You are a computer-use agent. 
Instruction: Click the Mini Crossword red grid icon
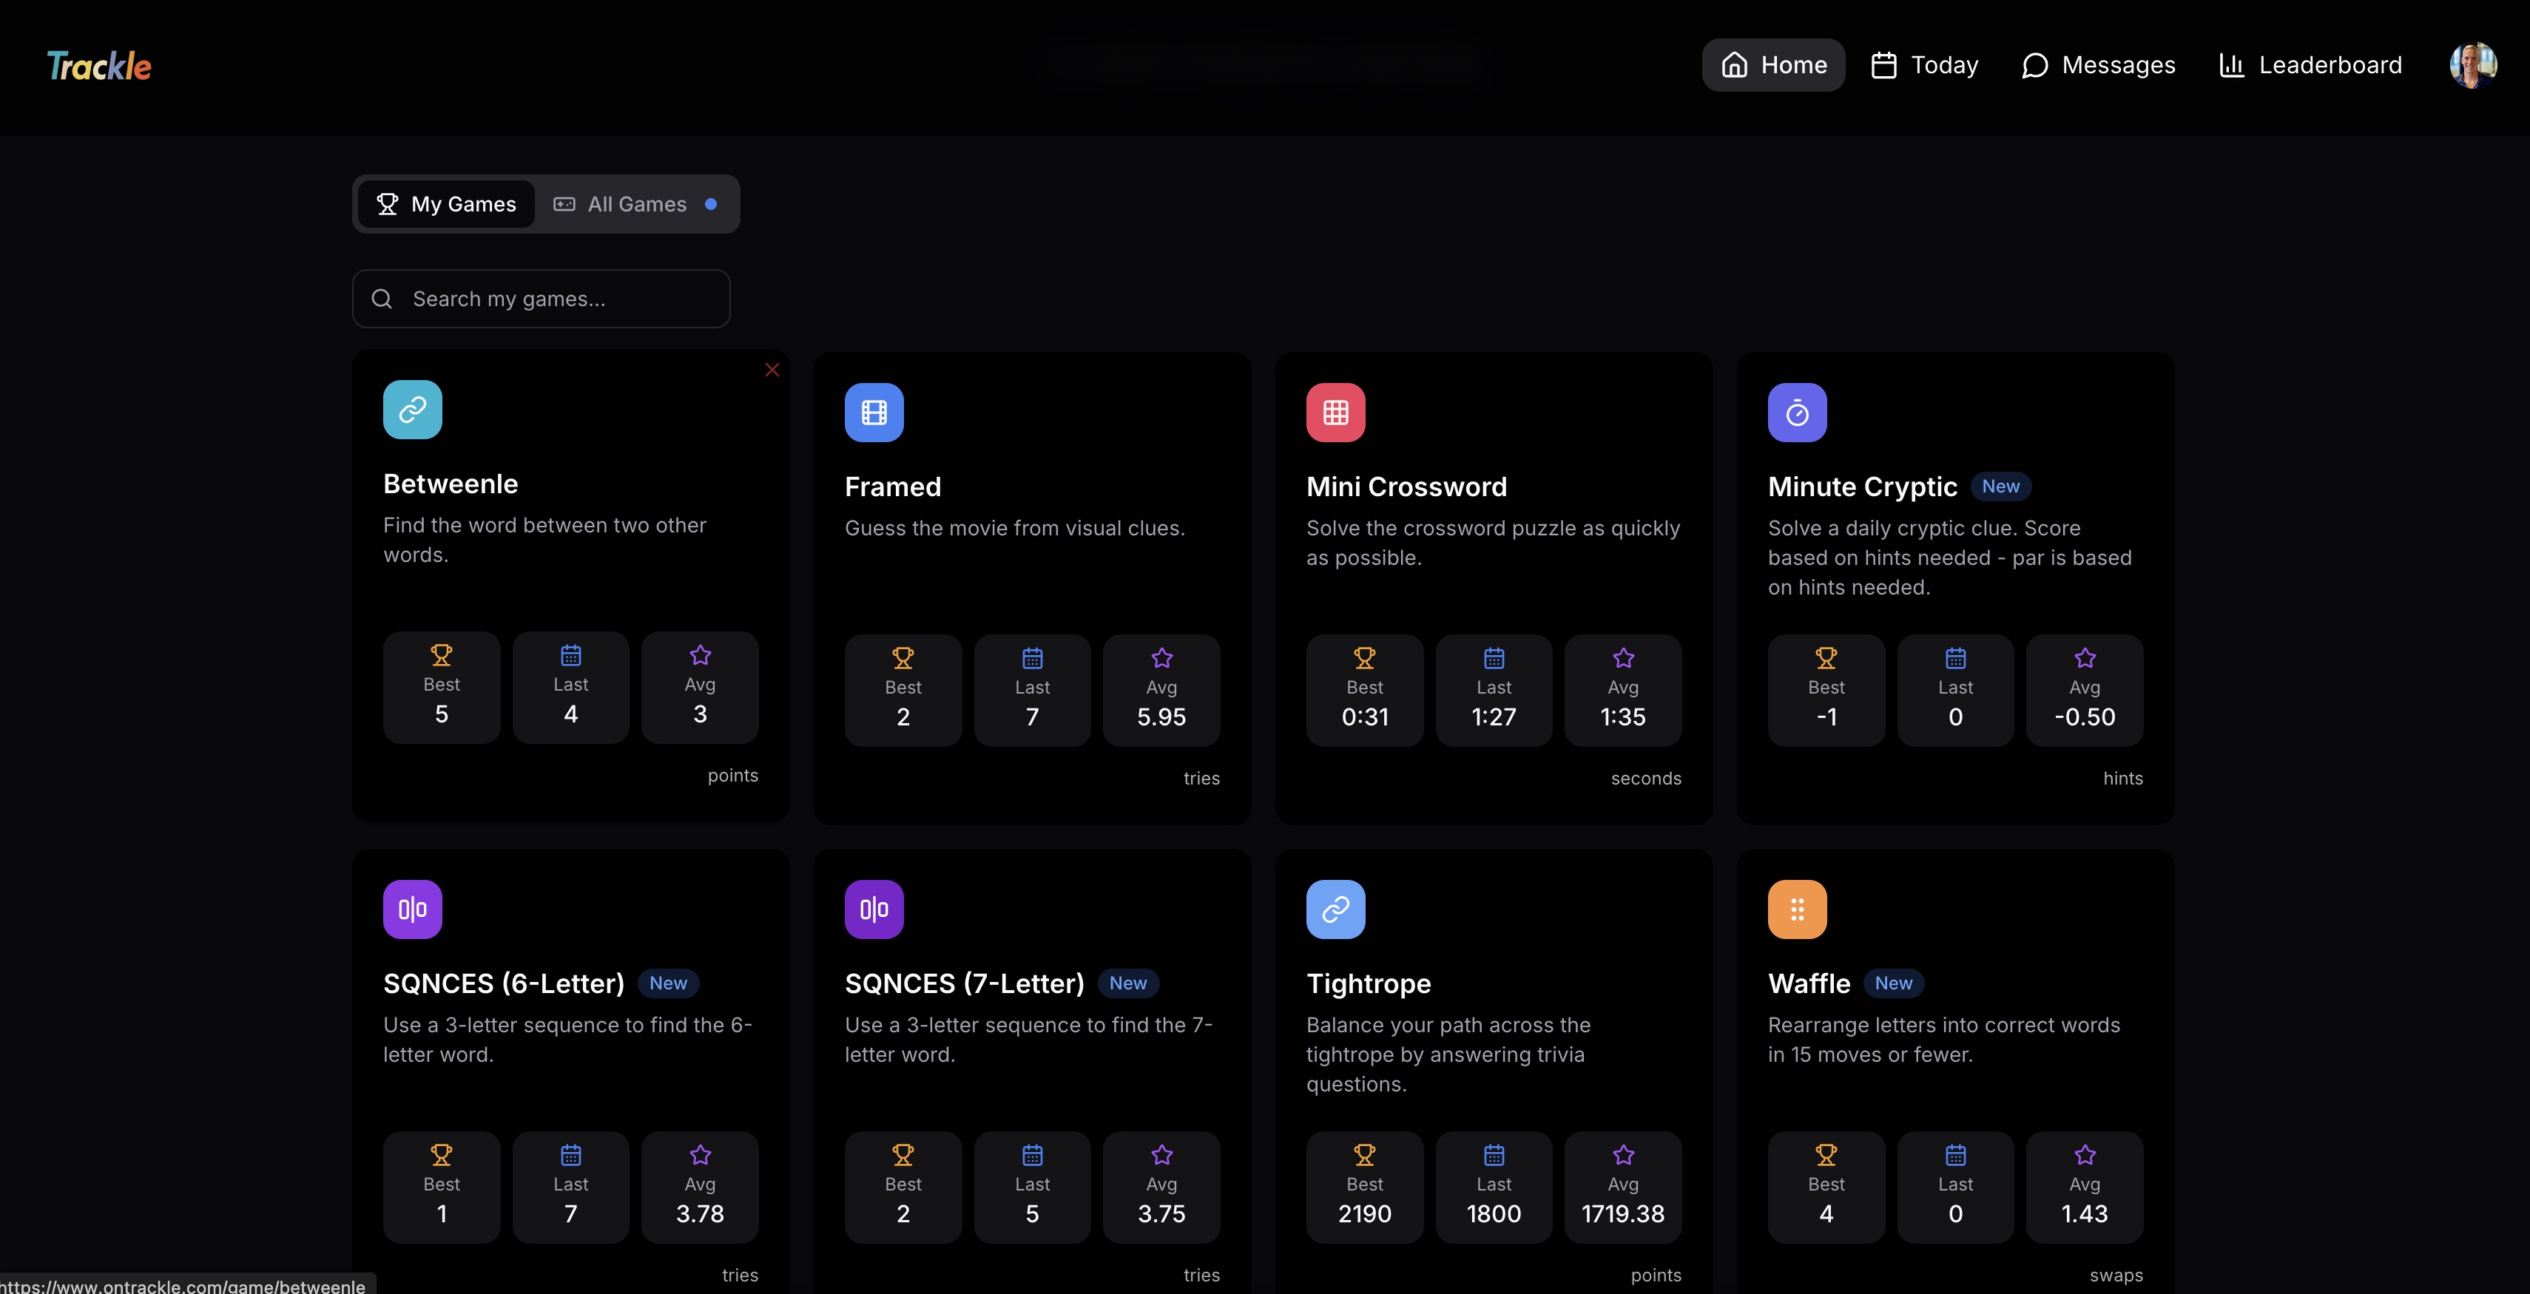1335,413
